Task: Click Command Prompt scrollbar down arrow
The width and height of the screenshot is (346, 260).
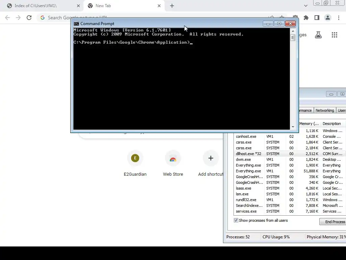Action: [x=293, y=127]
